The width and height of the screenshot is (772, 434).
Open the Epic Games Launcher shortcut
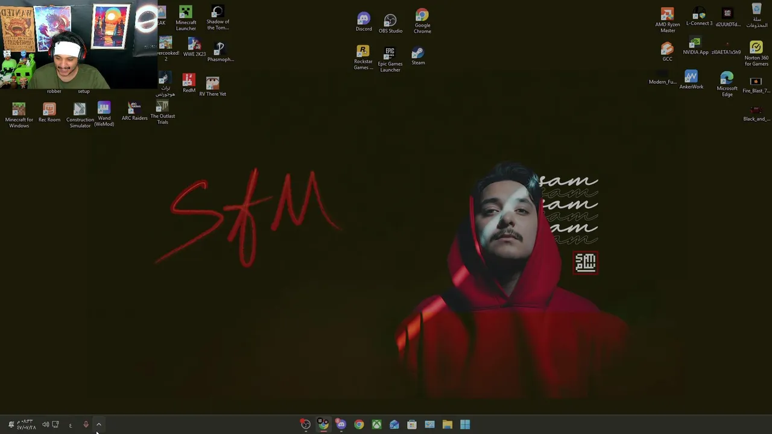point(390,60)
